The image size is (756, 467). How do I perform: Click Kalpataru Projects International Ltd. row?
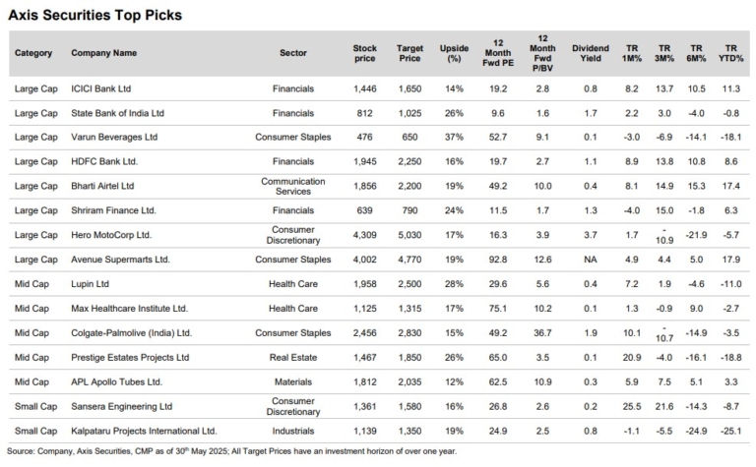point(144,430)
